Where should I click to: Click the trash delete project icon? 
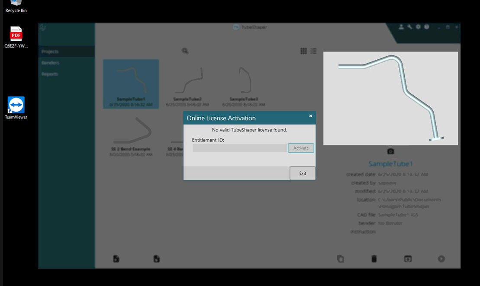pyautogui.click(x=374, y=259)
